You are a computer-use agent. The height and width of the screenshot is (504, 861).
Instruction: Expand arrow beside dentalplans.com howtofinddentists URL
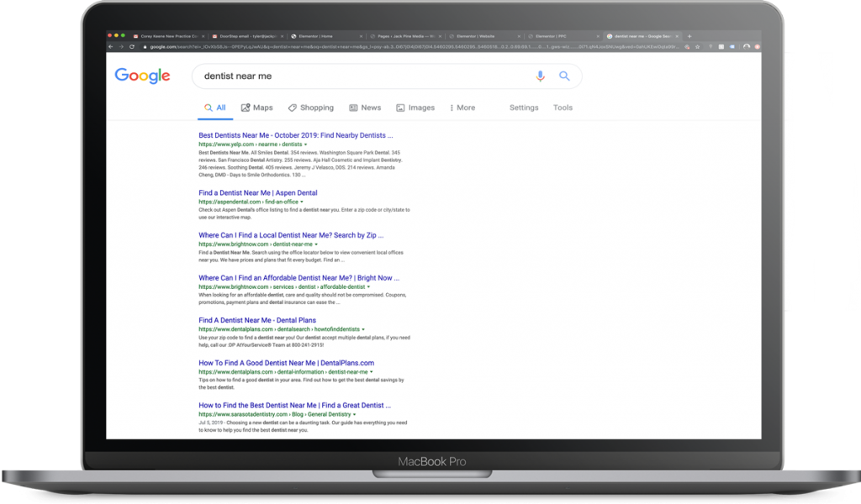(363, 329)
